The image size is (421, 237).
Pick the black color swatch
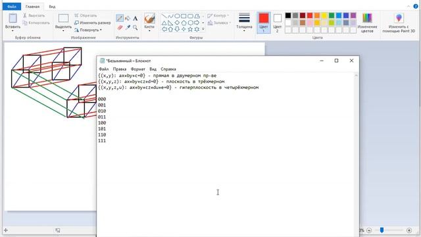pyautogui.click(x=288, y=16)
